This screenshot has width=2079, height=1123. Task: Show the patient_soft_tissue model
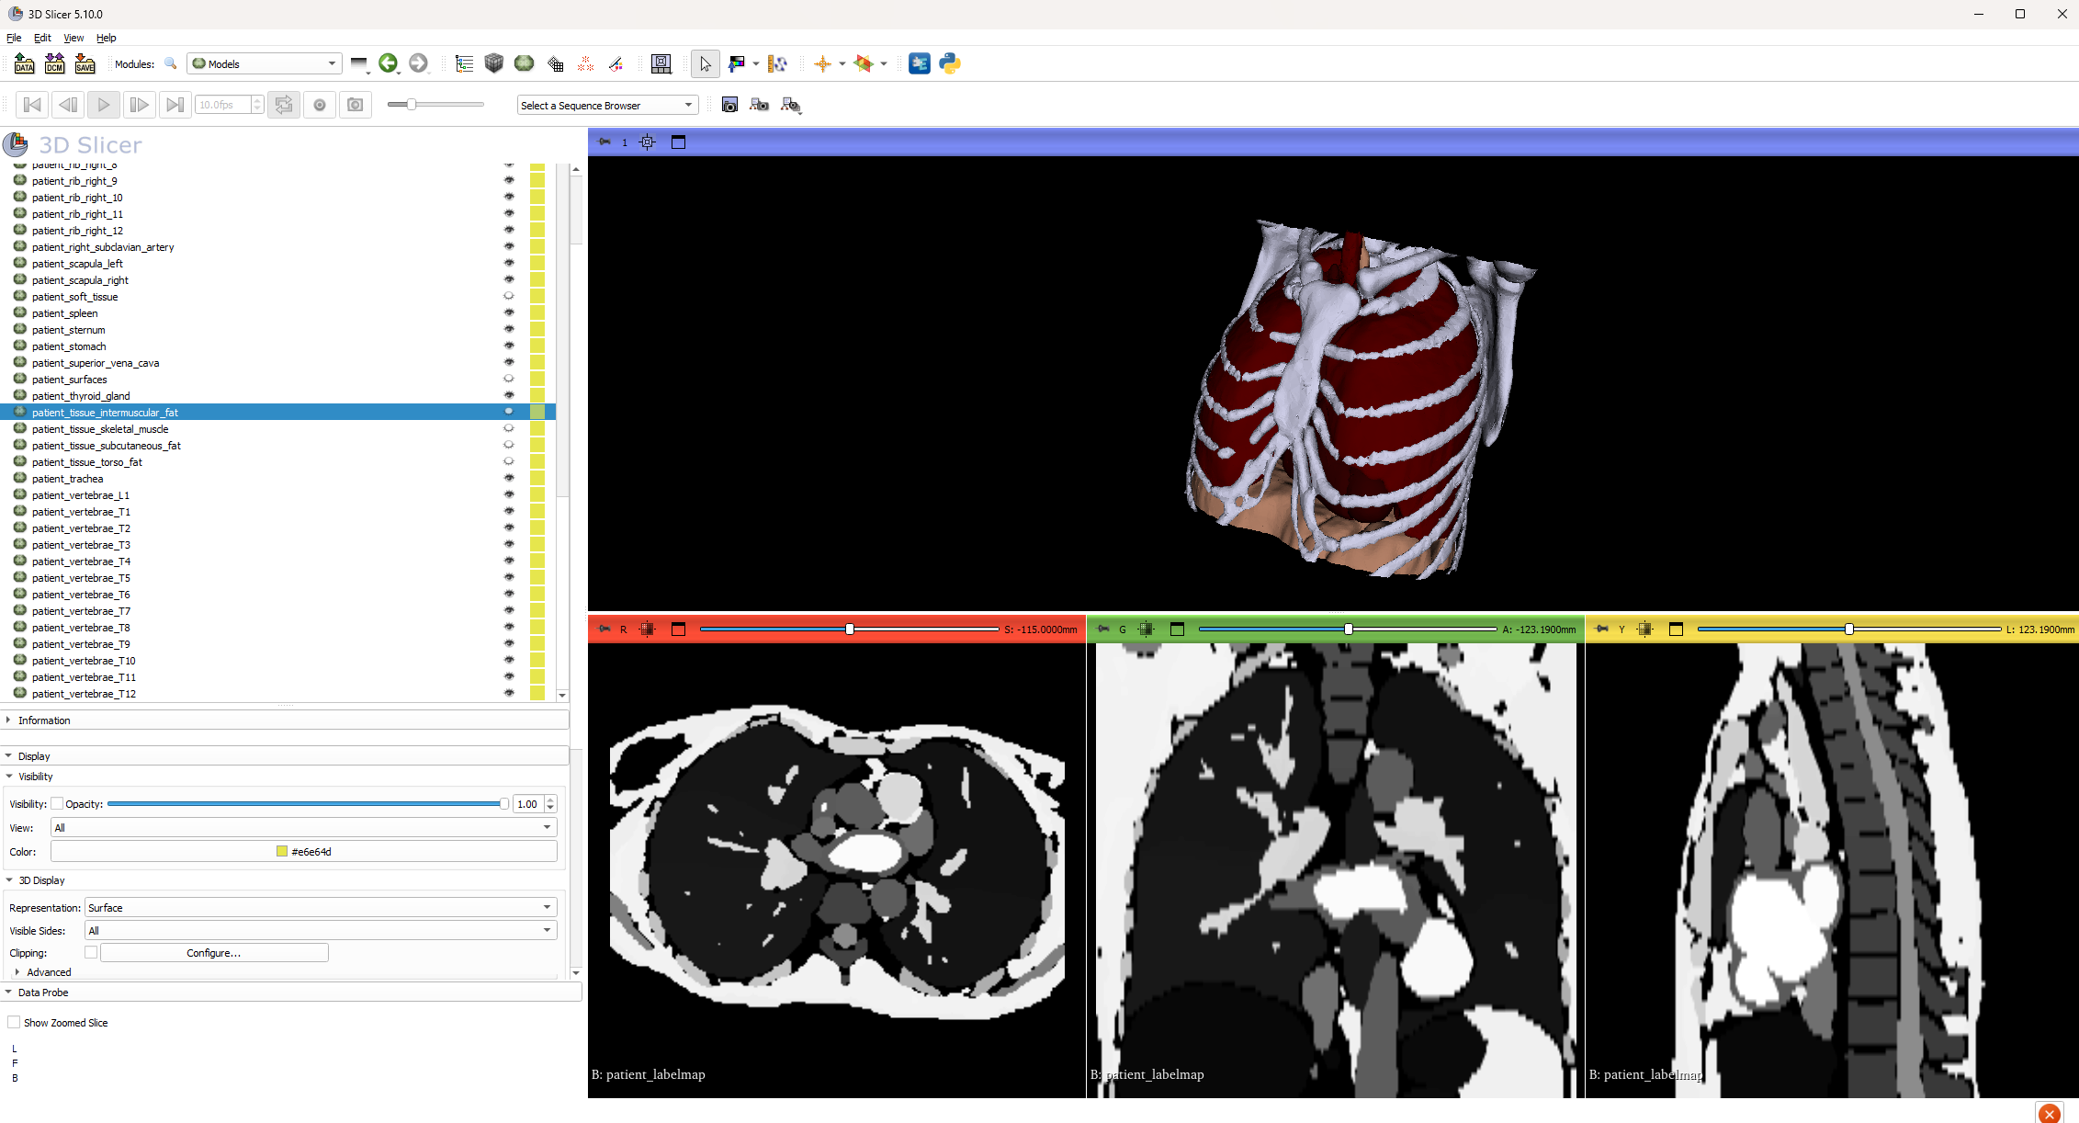click(509, 297)
